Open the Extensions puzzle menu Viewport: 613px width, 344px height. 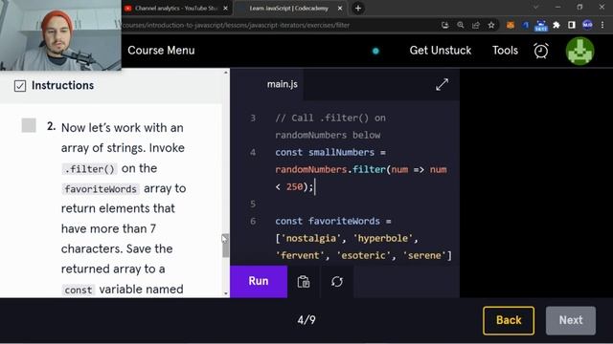[x=556, y=26]
